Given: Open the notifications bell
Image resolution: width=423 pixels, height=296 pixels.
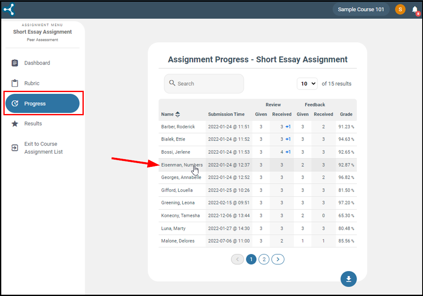Looking at the screenshot, I should [x=415, y=10].
